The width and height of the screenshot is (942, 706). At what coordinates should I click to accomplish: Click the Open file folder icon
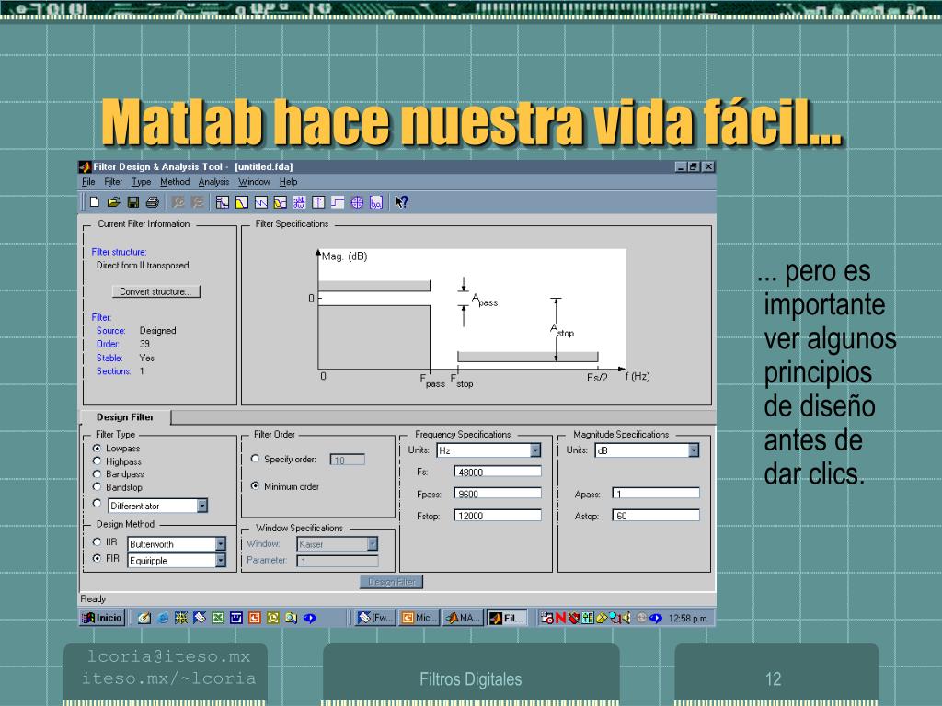113,202
